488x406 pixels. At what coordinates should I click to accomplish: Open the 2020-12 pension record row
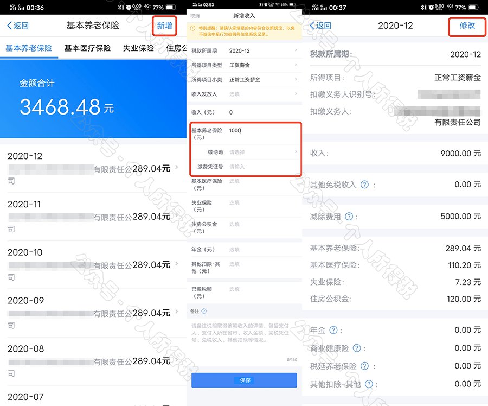[x=93, y=168]
